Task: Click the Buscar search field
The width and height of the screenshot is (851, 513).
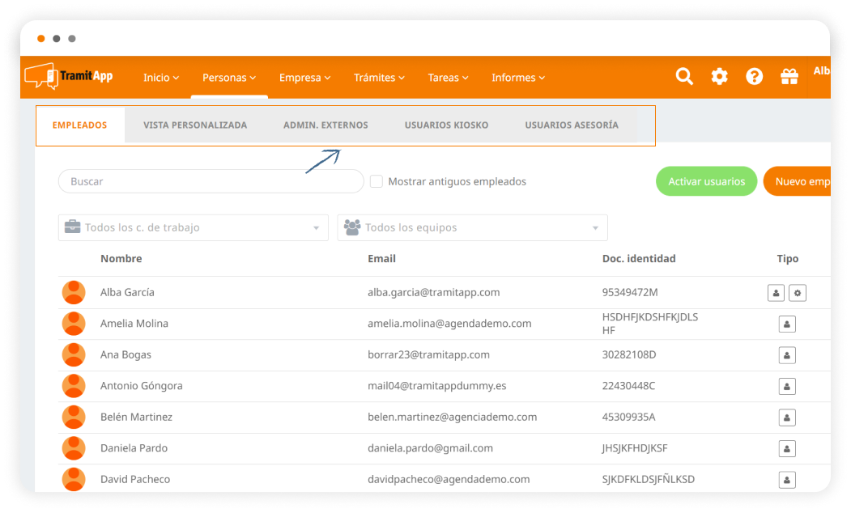Action: 211,181
